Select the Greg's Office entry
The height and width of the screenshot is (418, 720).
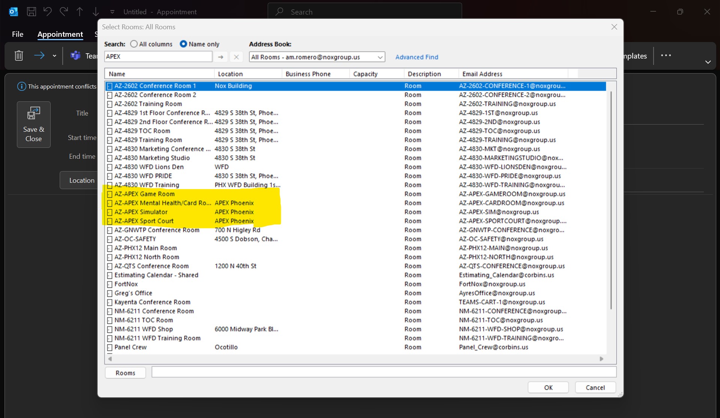pos(355,293)
